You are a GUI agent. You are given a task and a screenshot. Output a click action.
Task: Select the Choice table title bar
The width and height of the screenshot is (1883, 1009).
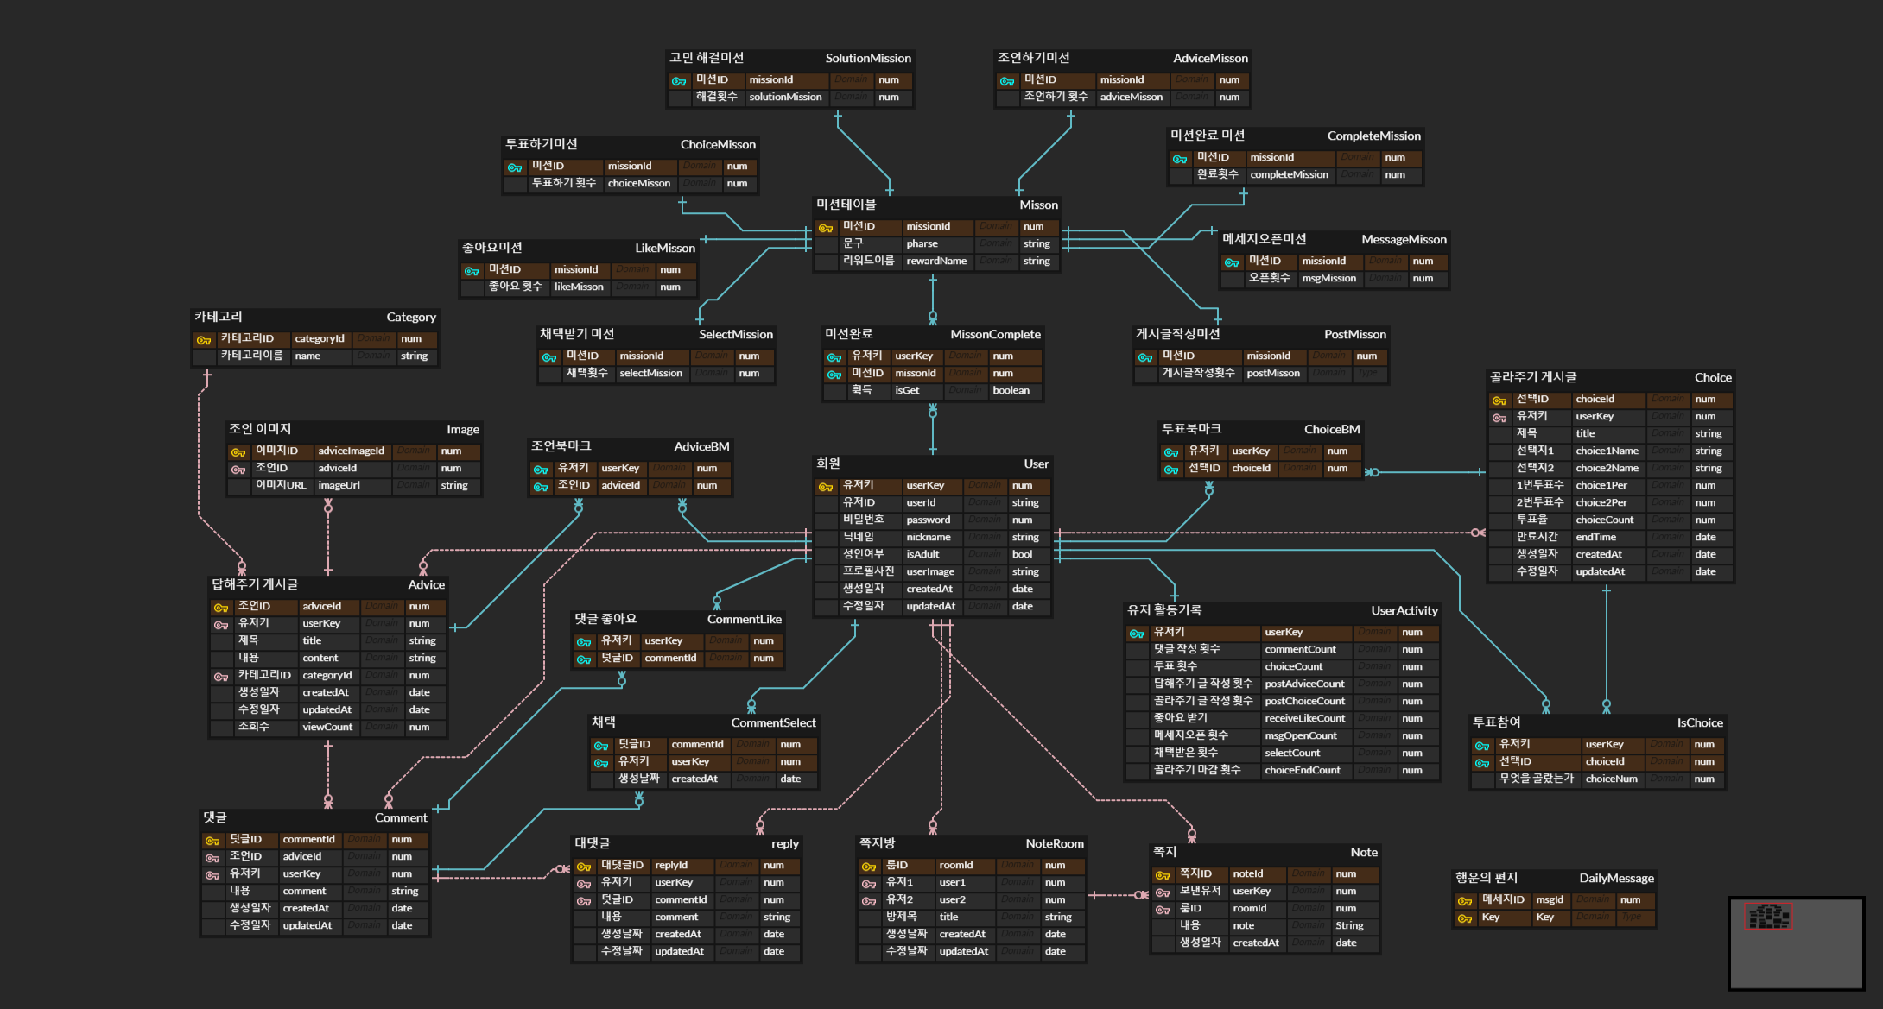(1610, 378)
